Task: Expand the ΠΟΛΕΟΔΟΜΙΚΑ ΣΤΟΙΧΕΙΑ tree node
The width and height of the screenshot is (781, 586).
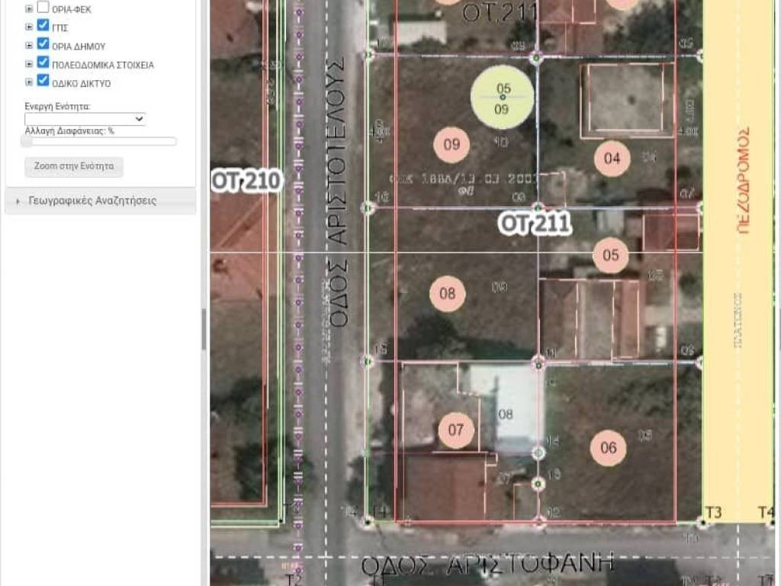Action: click(29, 63)
